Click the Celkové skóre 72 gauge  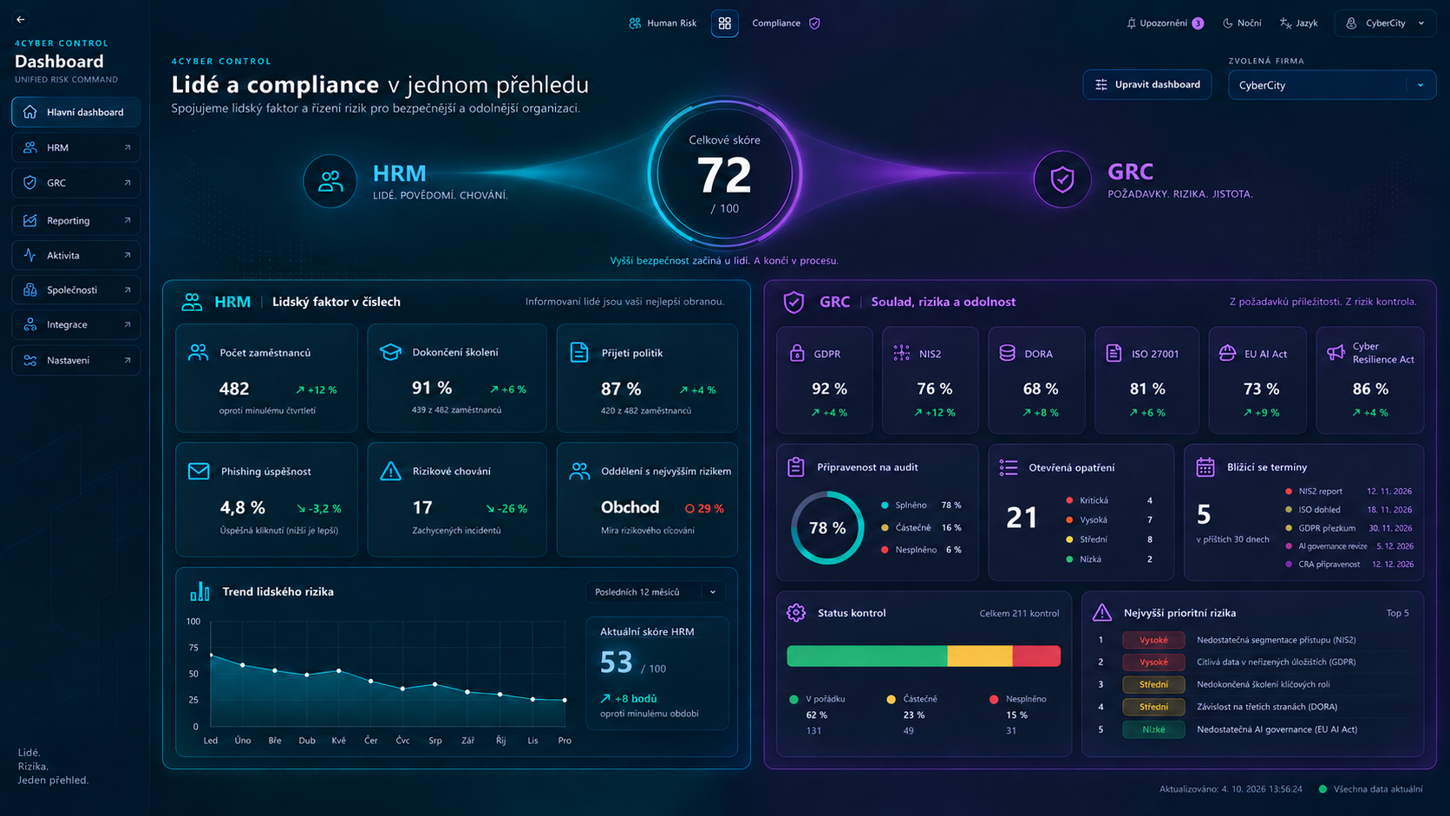pos(725,175)
